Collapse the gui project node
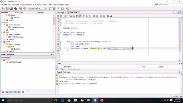 point(2,22)
